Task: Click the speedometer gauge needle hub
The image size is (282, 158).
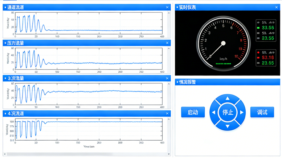Action: (x=223, y=43)
